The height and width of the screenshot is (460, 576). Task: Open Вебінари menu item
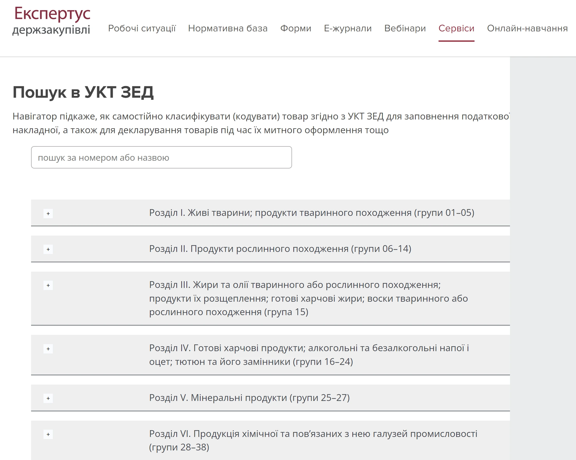coord(405,28)
